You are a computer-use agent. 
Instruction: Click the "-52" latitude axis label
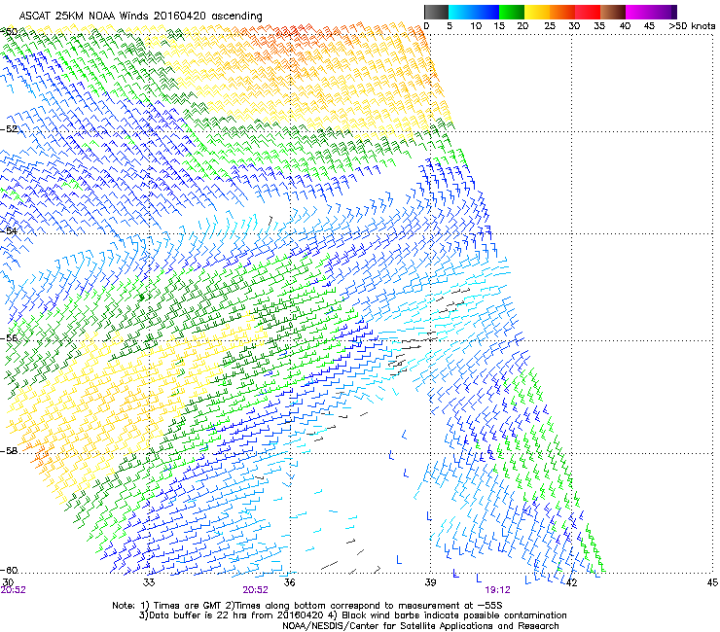click(x=9, y=129)
